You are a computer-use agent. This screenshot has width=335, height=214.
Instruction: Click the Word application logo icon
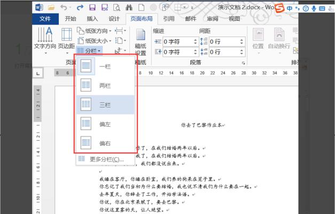tap(39, 7)
